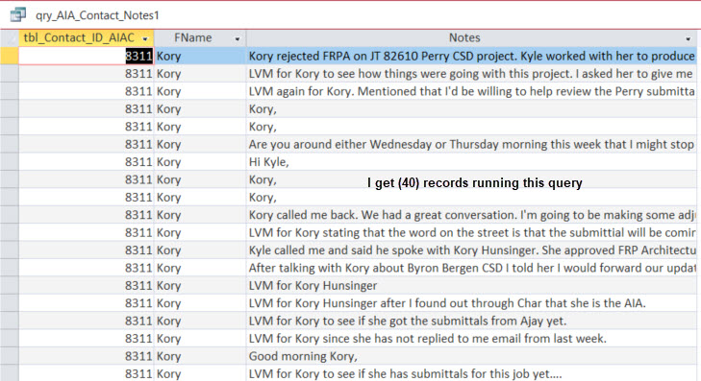Select the note 'Kory called me back'
Image resolution: width=701 pixels, height=381 pixels.
pyautogui.click(x=471, y=215)
